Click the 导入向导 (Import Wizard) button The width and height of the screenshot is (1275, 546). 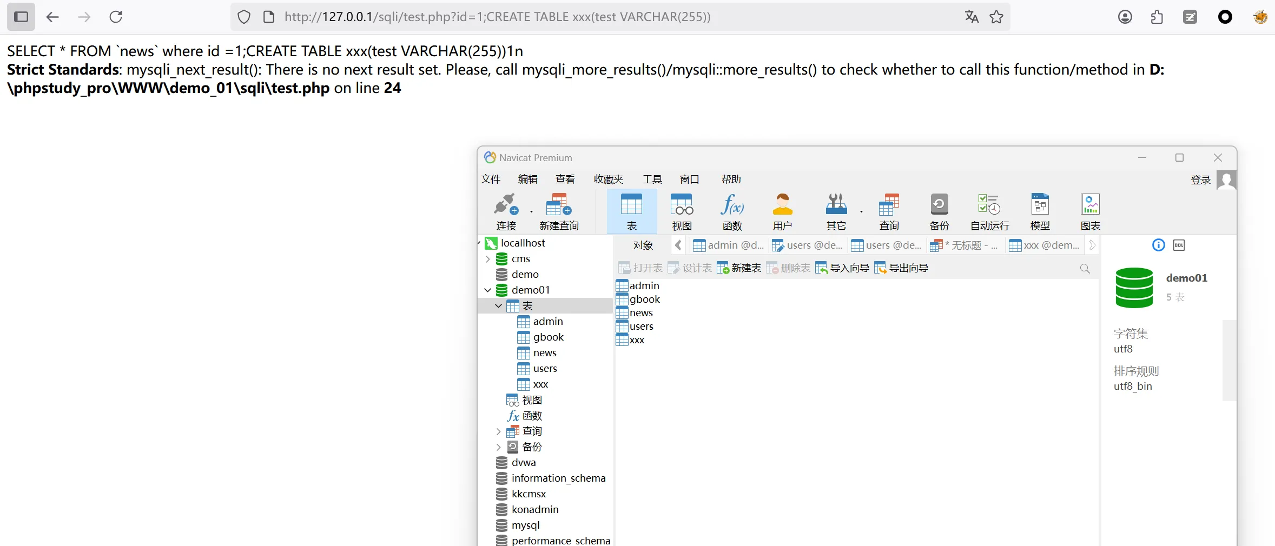coord(842,268)
